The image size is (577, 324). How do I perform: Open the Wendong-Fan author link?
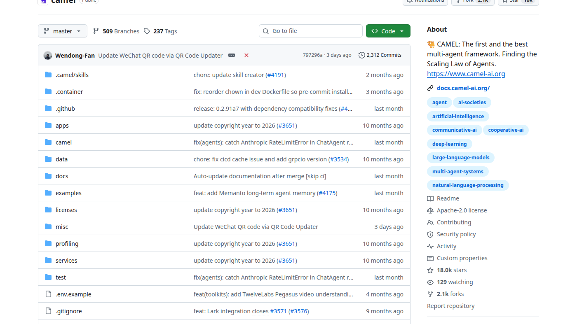(75, 55)
